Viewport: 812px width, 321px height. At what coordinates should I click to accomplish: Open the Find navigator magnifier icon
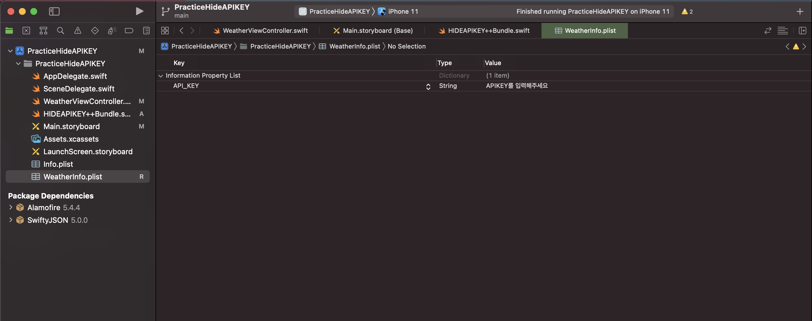tap(61, 31)
